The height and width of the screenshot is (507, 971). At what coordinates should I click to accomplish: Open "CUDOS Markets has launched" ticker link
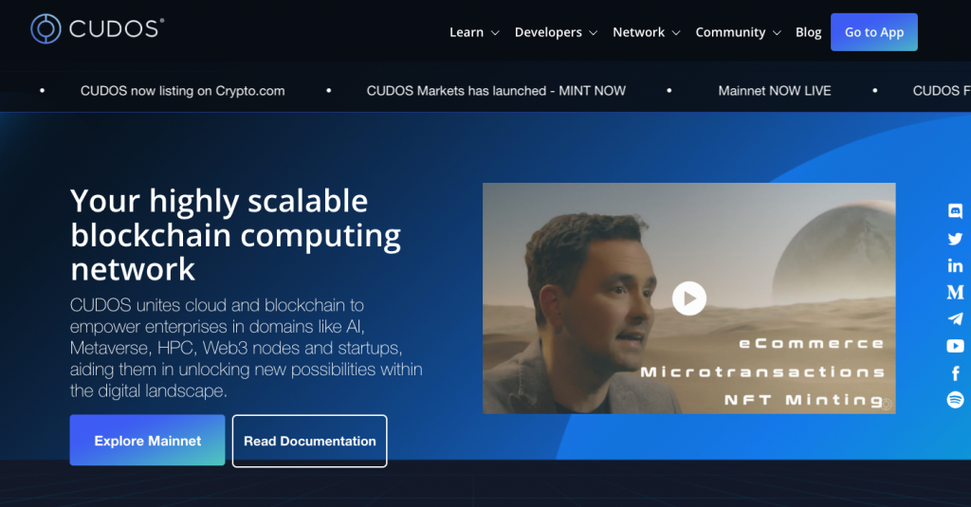point(496,90)
